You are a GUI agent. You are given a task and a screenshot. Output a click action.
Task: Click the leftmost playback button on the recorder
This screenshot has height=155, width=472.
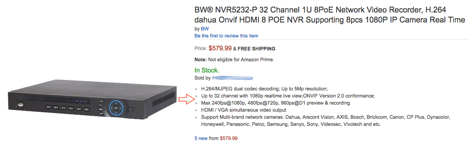point(49,107)
